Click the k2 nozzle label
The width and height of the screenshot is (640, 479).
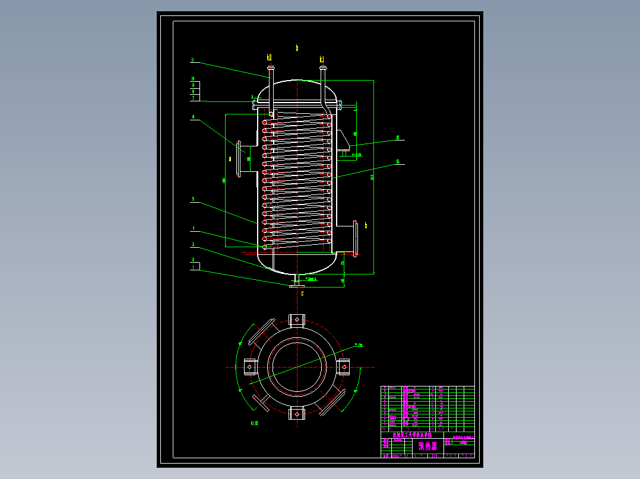[269, 58]
